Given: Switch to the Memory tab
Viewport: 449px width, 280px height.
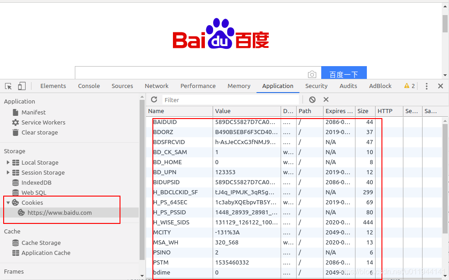Looking at the screenshot, I should pyautogui.click(x=239, y=86).
